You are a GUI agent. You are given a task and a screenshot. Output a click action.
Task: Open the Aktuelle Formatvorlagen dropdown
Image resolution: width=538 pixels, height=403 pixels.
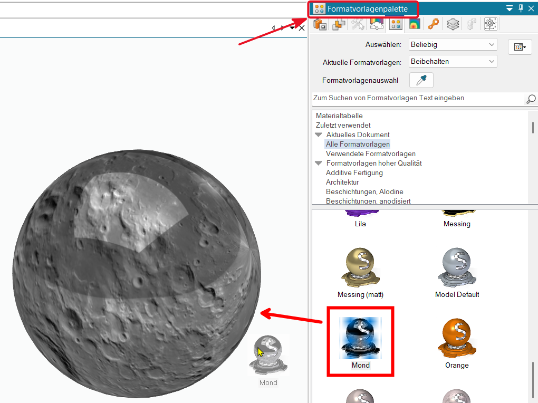tap(453, 61)
